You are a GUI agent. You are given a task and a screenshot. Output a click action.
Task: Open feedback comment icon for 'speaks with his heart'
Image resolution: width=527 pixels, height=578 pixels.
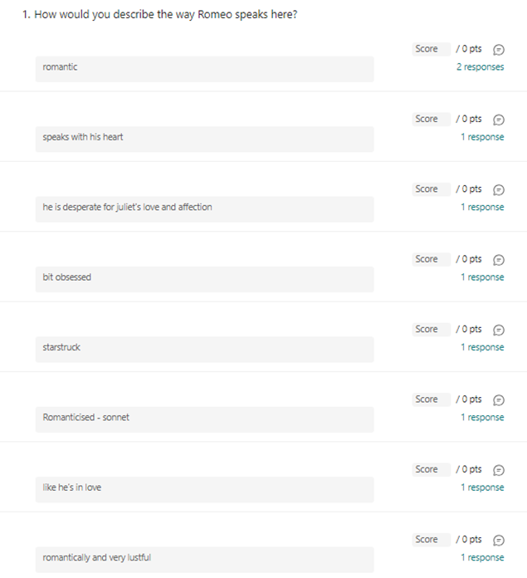(499, 120)
